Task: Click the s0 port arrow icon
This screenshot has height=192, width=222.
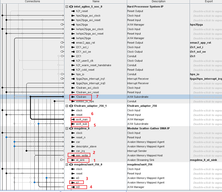Action: (73, 178)
